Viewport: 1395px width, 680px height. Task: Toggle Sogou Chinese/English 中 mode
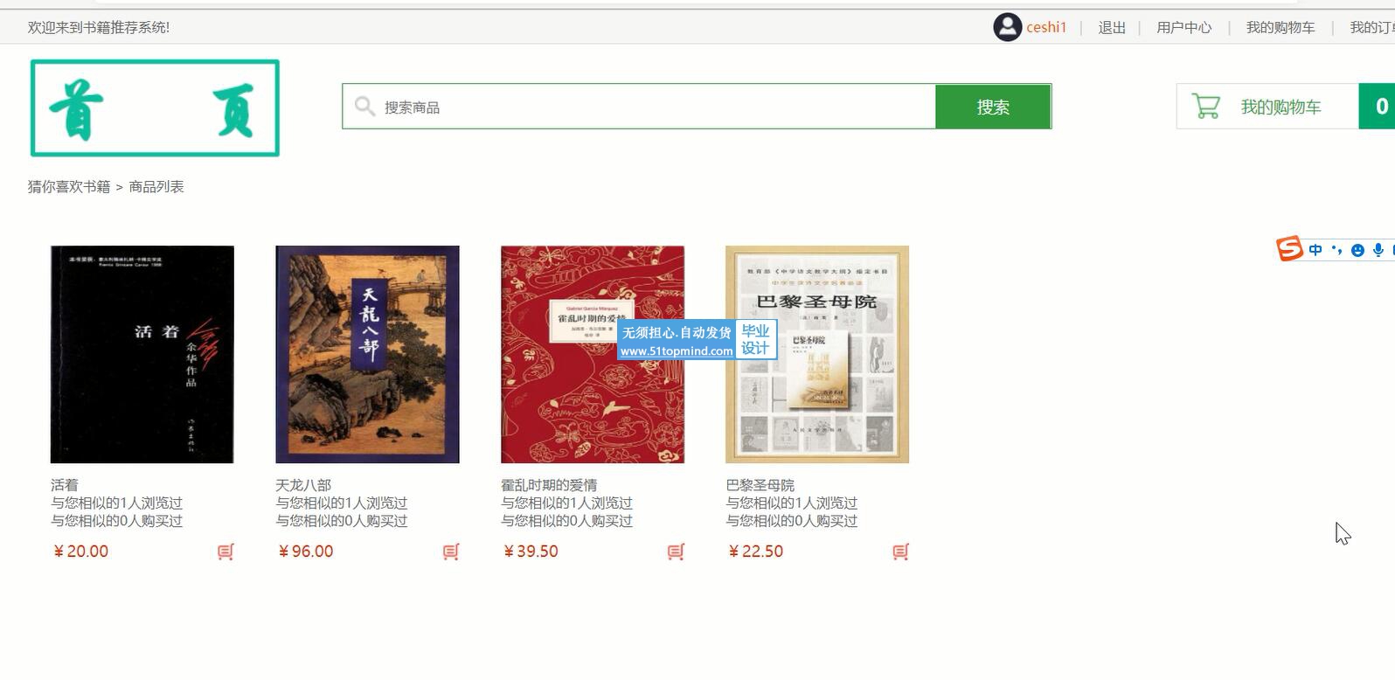(1315, 250)
